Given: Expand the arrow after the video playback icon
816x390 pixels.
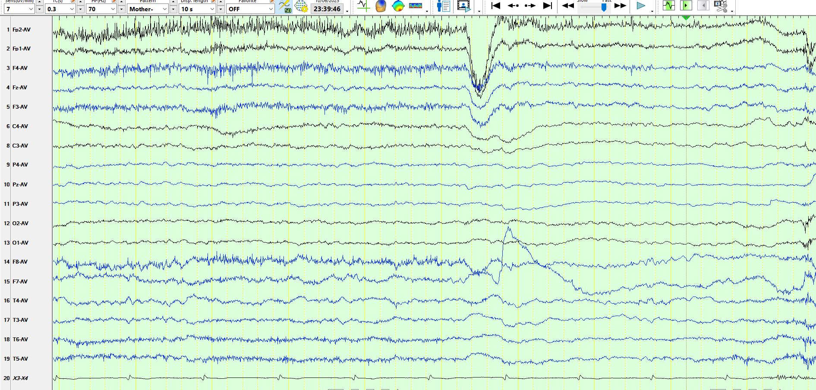Looking at the screenshot, I should [479, 10].
